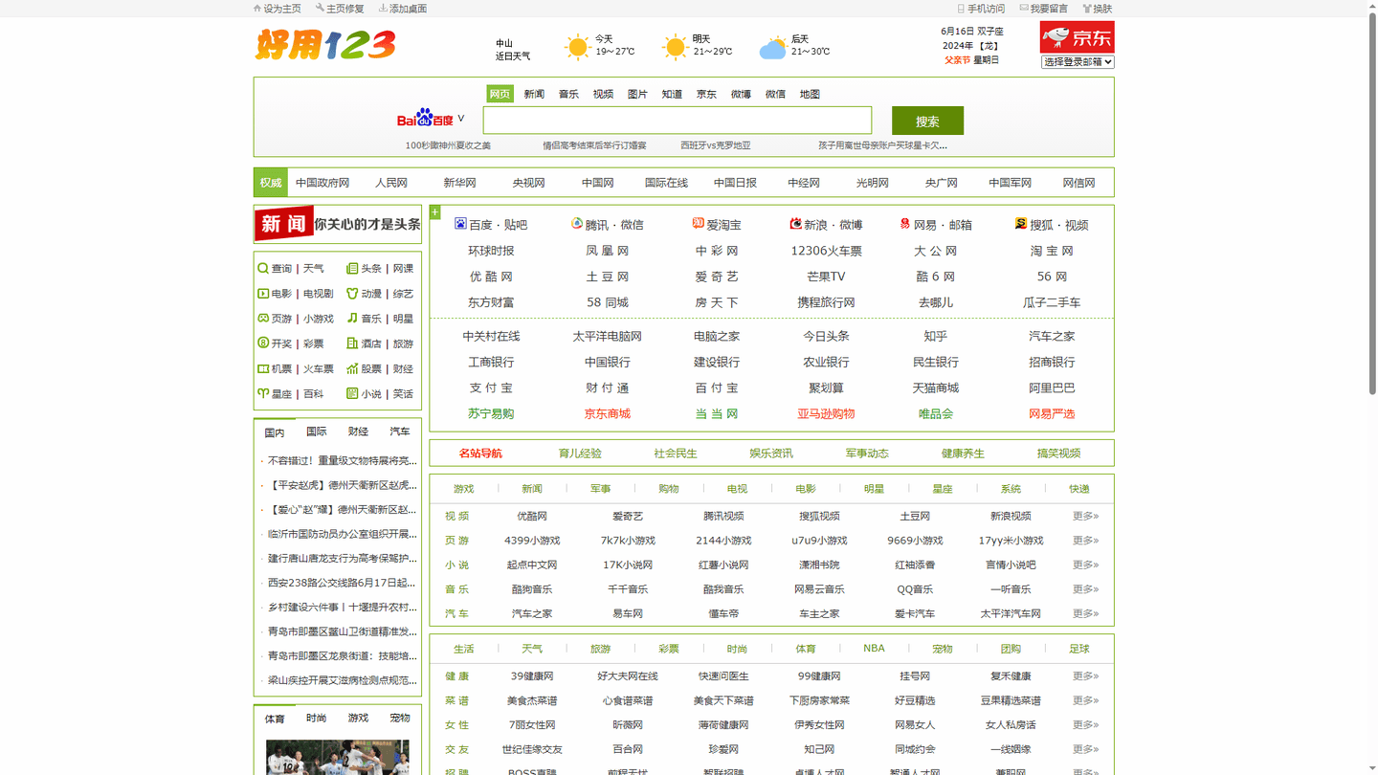1378x775 pixels.
Task: Click the chart icon beside 股票
Action: click(352, 367)
